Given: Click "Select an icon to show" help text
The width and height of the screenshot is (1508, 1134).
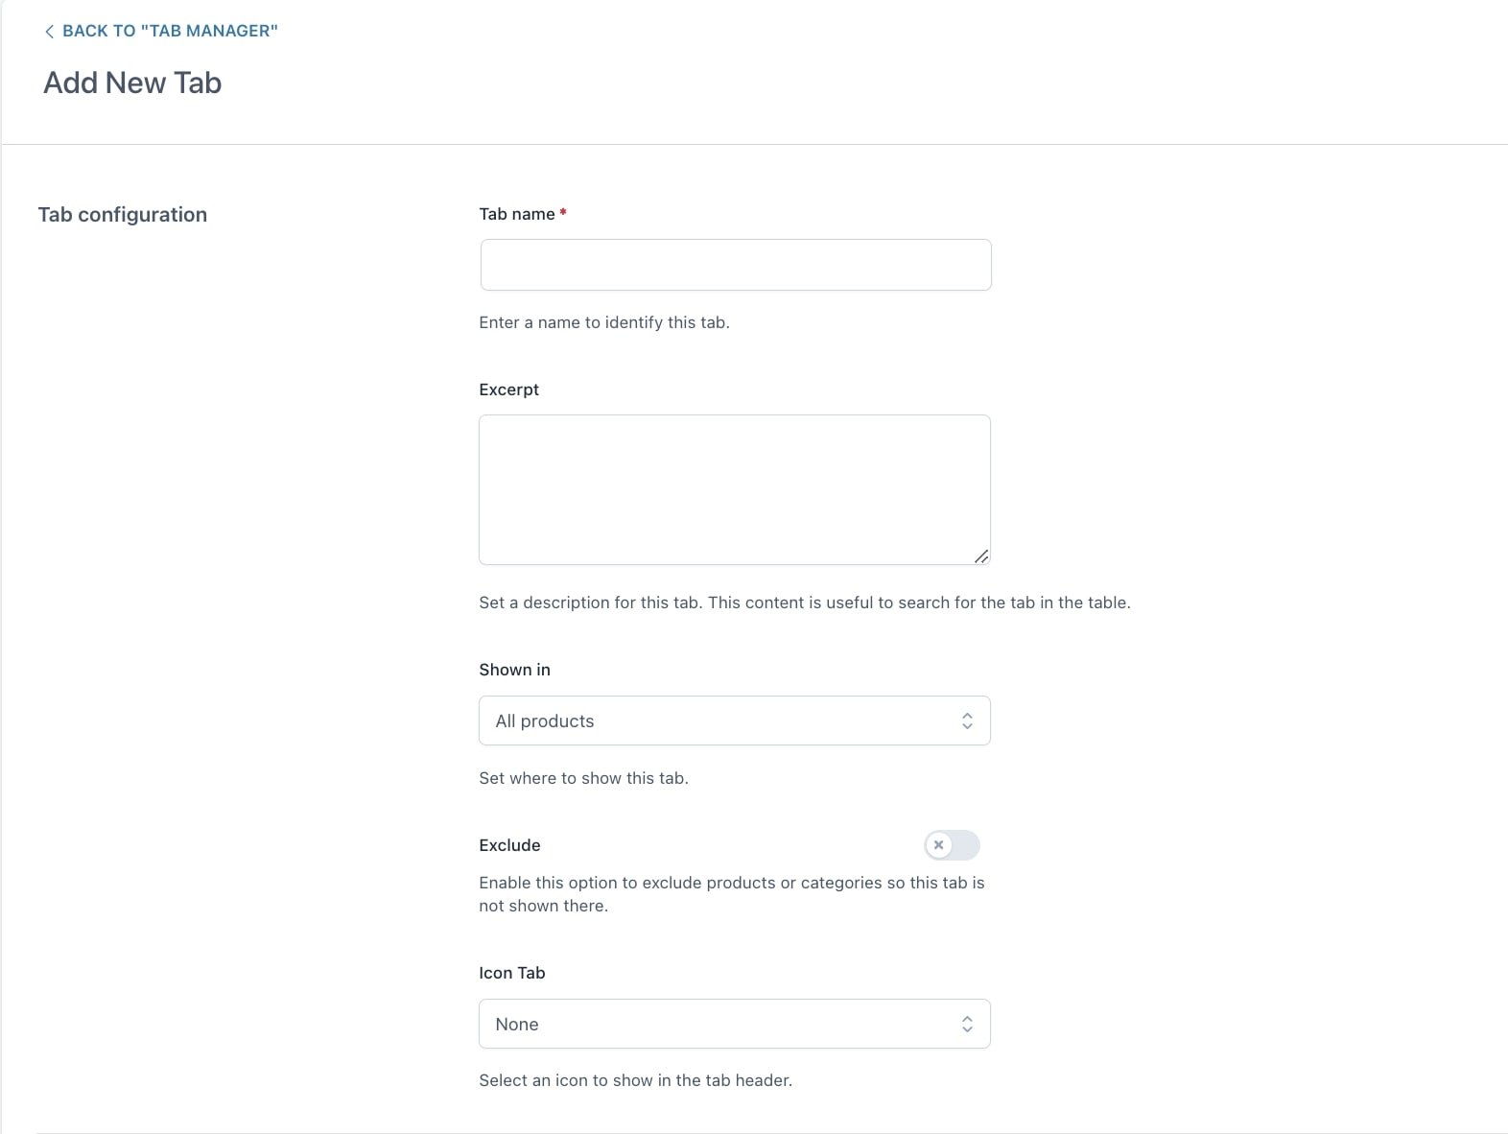Looking at the screenshot, I should pos(635,1080).
